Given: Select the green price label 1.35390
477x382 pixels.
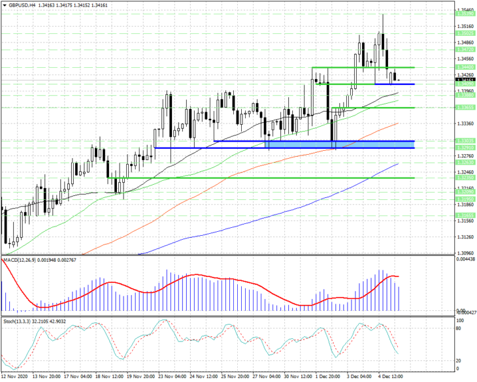Looking at the screenshot, I should click(x=465, y=14).
